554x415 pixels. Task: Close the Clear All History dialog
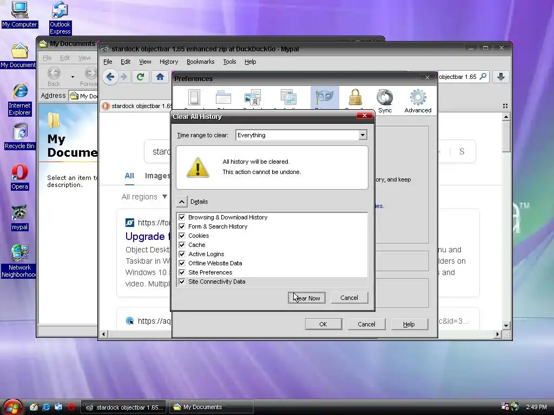[x=365, y=116]
